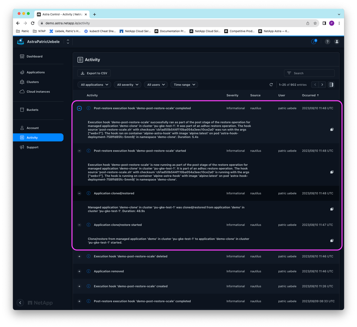
Task: Copy the hook completed details text
Action: [332, 130]
